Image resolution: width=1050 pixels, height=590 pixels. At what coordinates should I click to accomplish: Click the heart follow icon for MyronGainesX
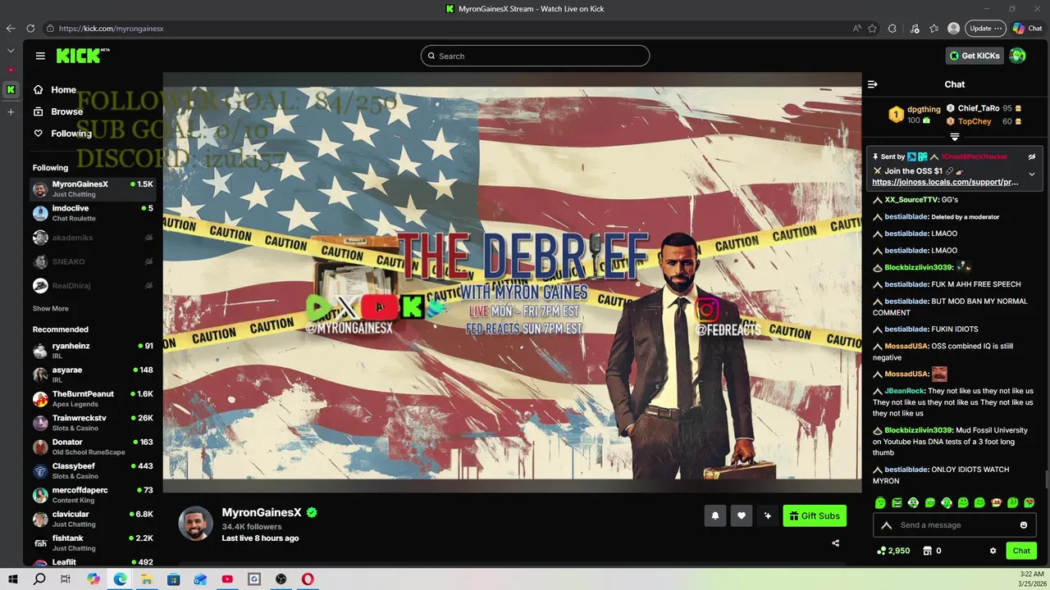(x=742, y=515)
